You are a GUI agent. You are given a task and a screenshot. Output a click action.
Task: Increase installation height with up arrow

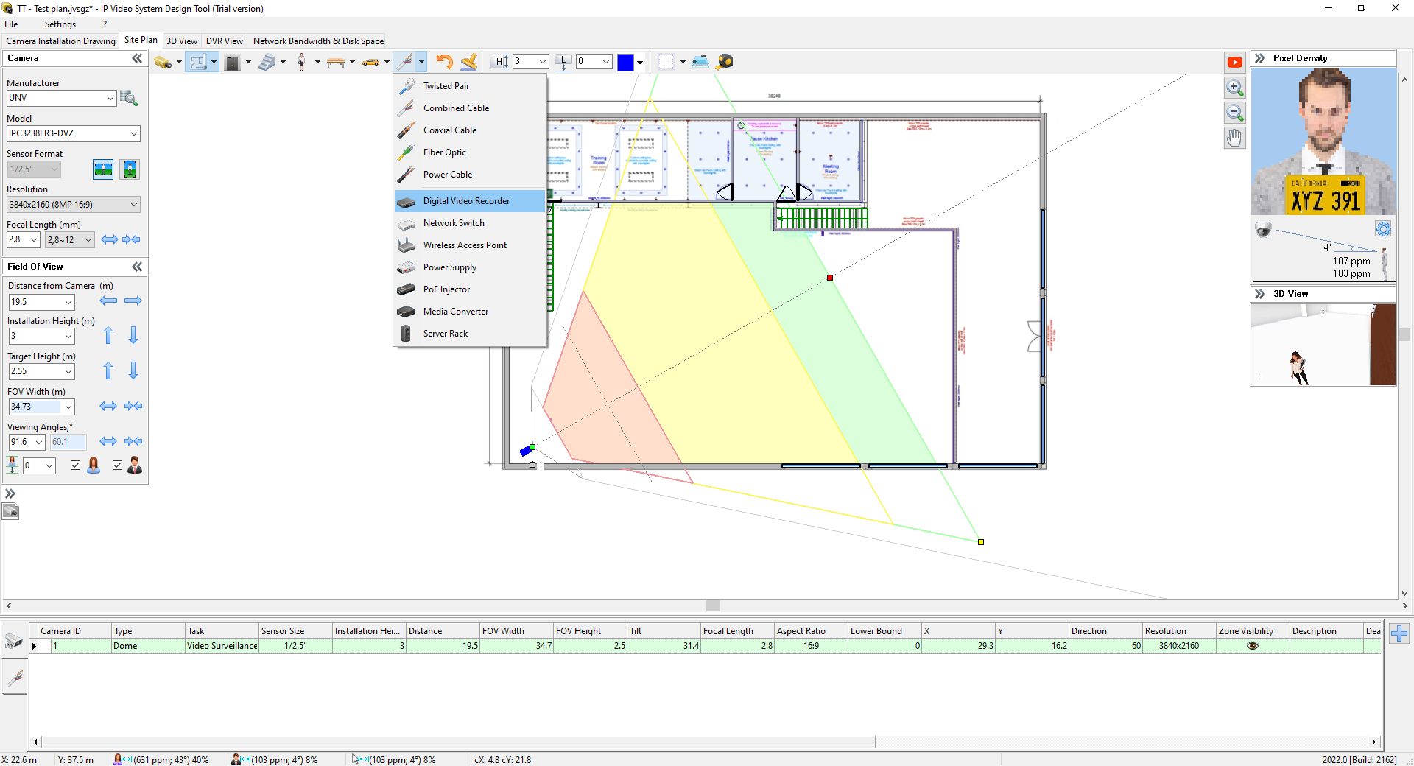[108, 336]
